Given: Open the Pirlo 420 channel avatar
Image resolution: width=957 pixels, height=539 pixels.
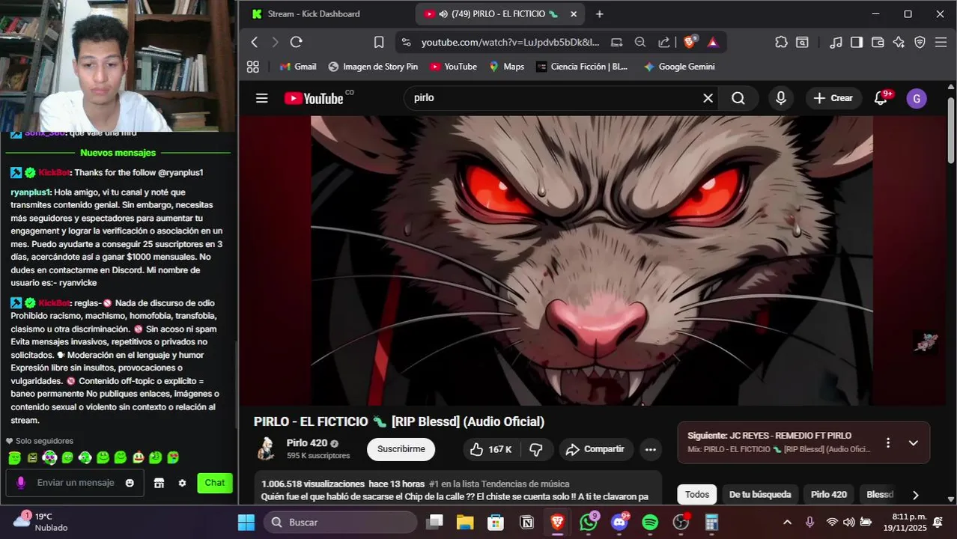Looking at the screenshot, I should pos(265,448).
